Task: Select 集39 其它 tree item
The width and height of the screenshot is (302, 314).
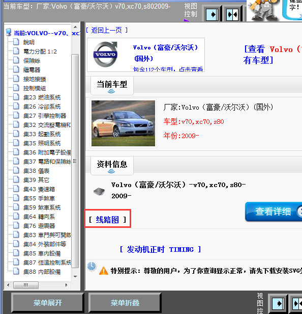Action: point(37,180)
